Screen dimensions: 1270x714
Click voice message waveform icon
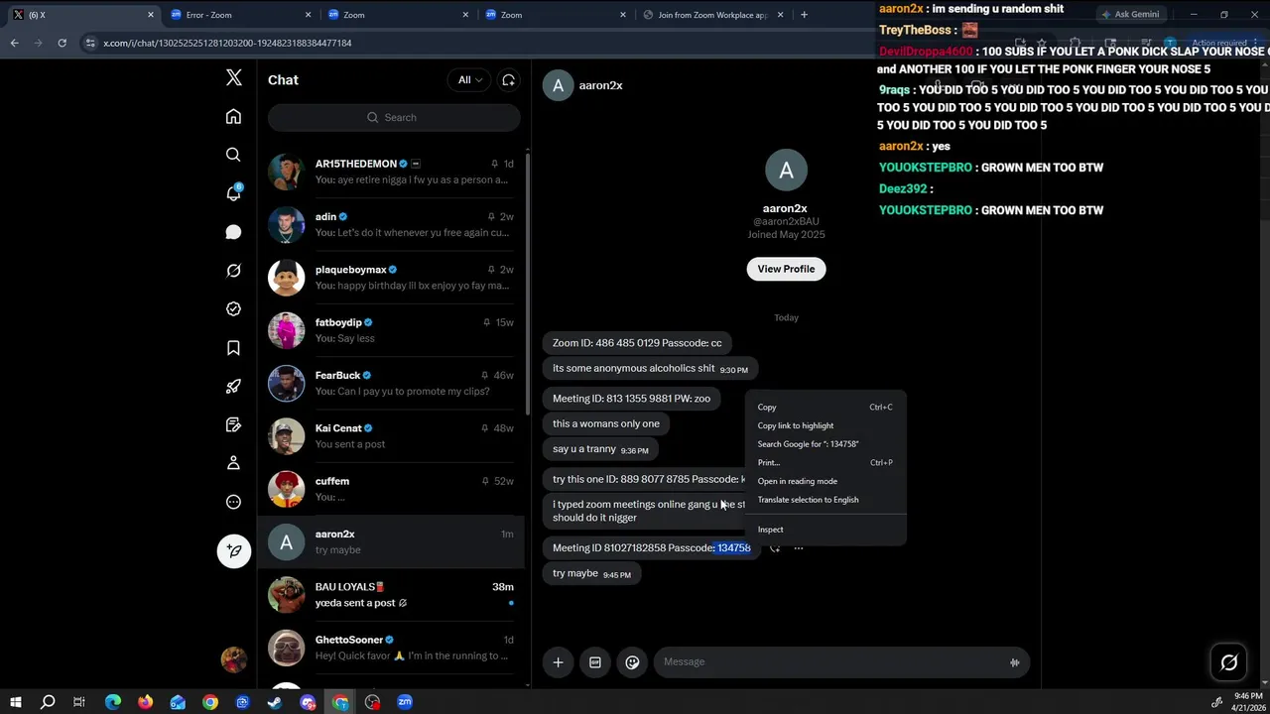1014,662
